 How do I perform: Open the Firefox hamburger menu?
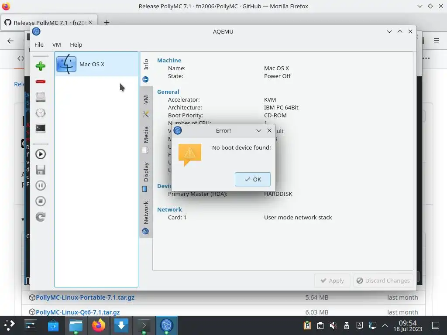click(437, 41)
